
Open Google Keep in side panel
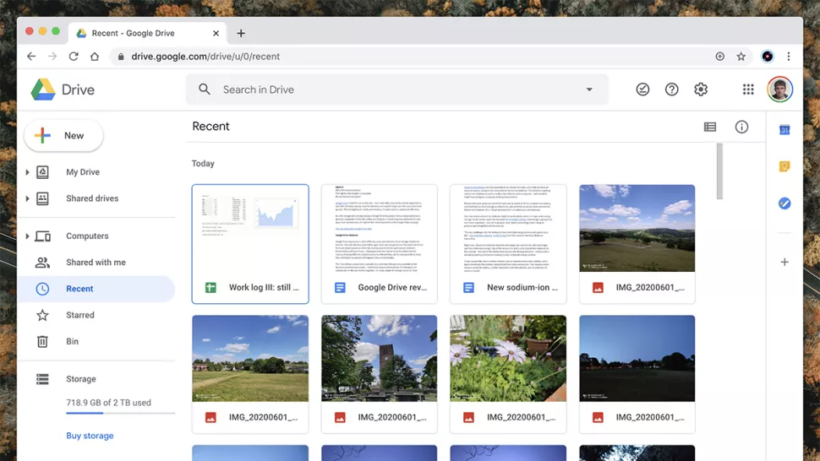[x=784, y=166]
